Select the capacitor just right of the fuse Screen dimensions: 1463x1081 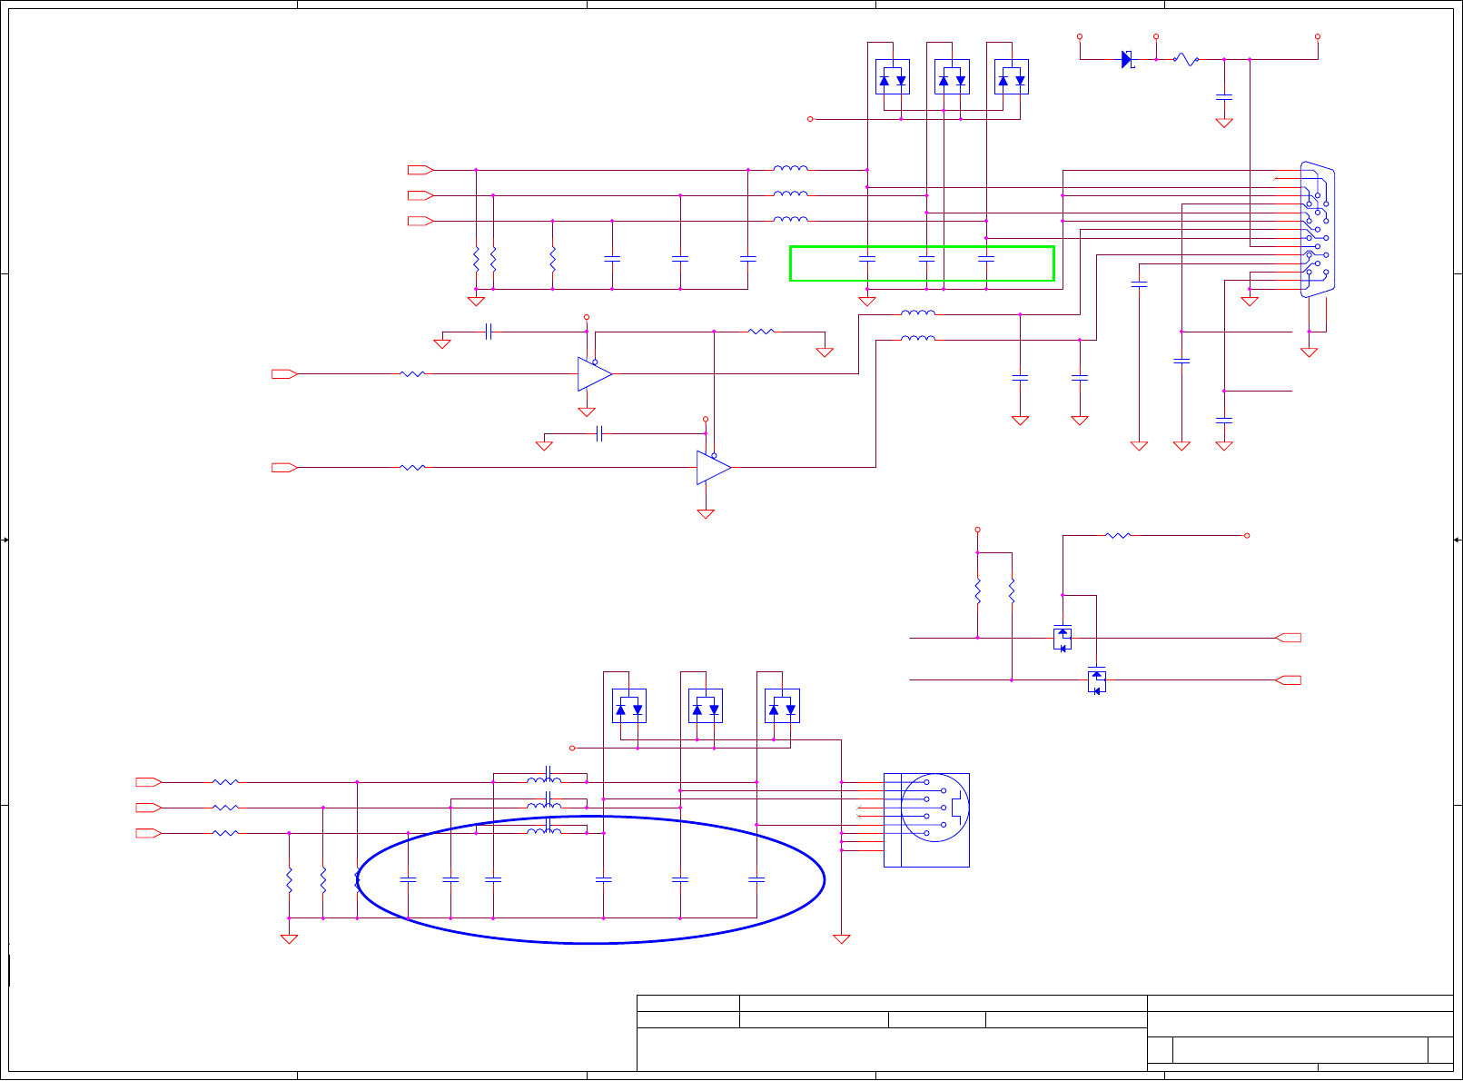[1224, 95]
